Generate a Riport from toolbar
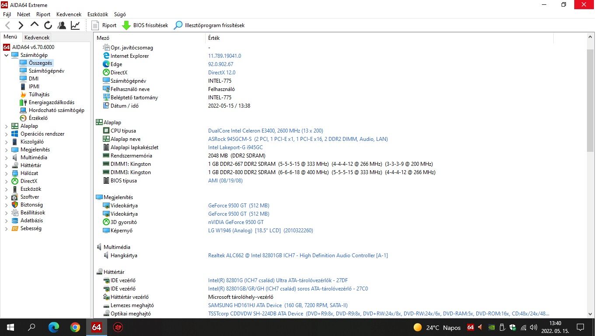This screenshot has height=336, width=597. point(104,25)
